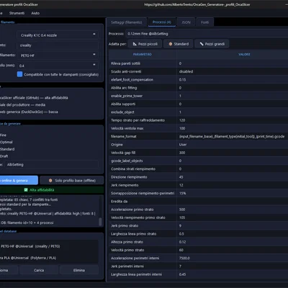Click the orange circle icon beside Standard
The width and height of the screenshot is (288, 288).
[171, 44]
